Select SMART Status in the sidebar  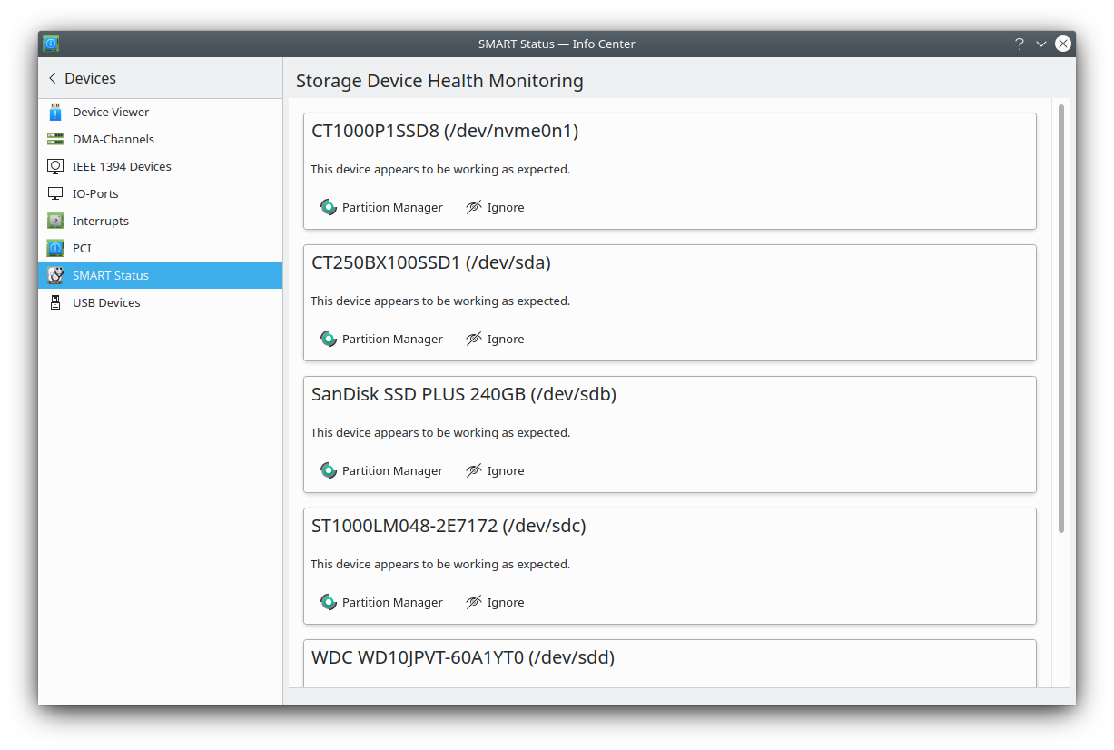click(111, 275)
